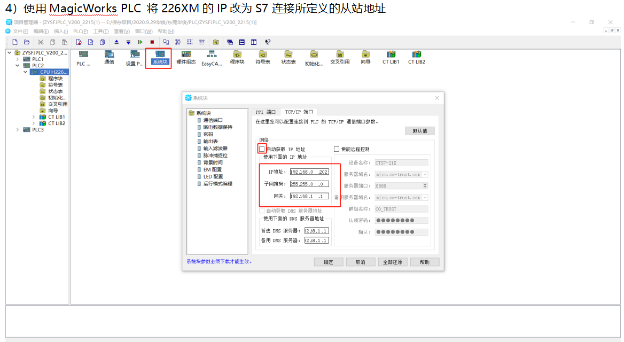The width and height of the screenshot is (624, 342).
Task: Click the 首选 DNS 服务器 field
Action: pyautogui.click(x=316, y=230)
